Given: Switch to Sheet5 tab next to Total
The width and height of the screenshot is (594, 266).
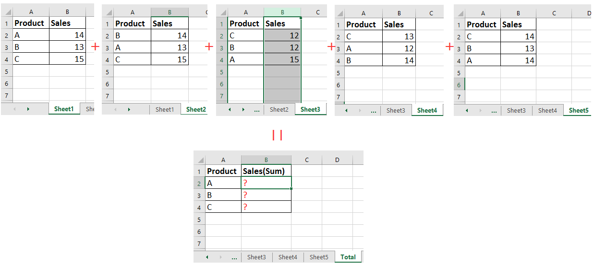Looking at the screenshot, I should pos(319,257).
